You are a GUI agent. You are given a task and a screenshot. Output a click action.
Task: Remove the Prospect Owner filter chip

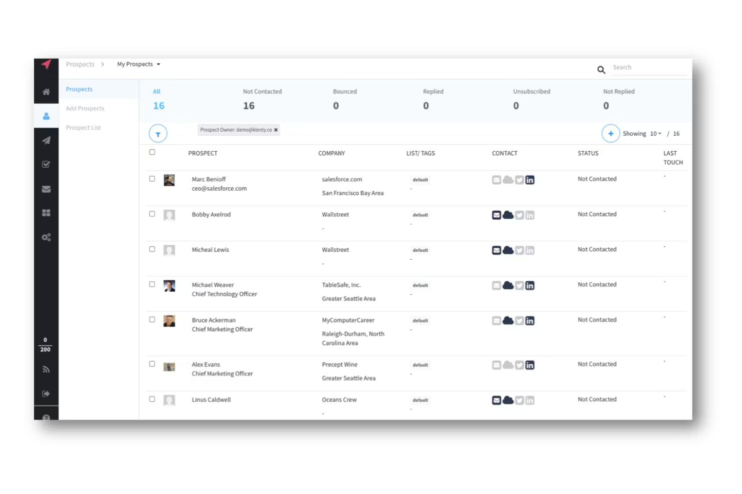pyautogui.click(x=276, y=130)
